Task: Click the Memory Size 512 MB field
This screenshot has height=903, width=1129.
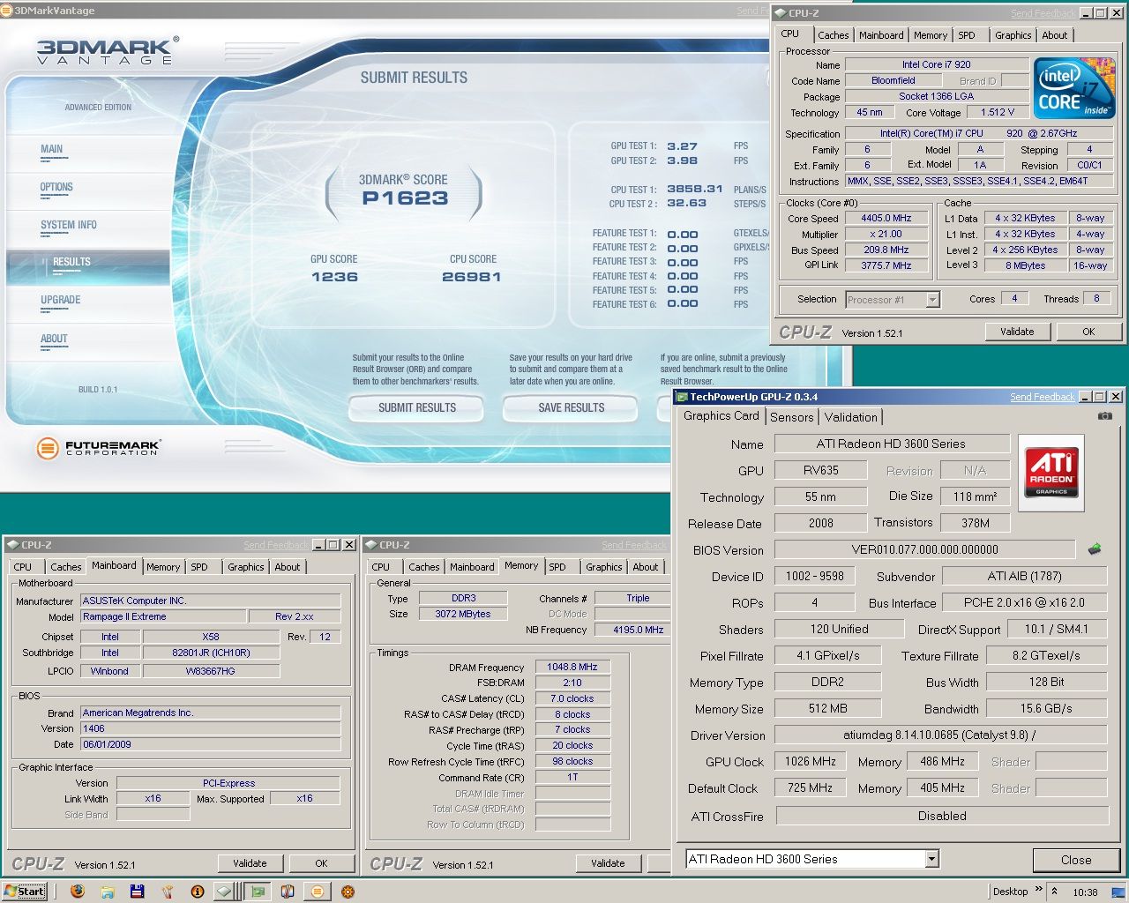Action: 826,708
